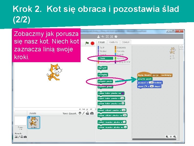The height and width of the screenshot is (146, 194).
Task: Click the green flag to start
Action: [x=87, y=43]
